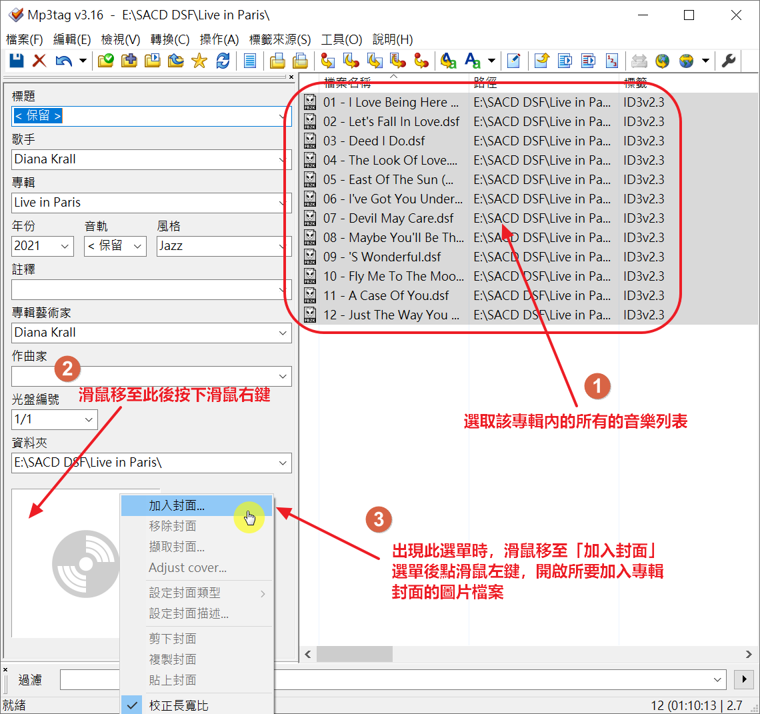Select file '03 - Deed I Do.dsf'
This screenshot has height=714, width=760.
tap(374, 141)
